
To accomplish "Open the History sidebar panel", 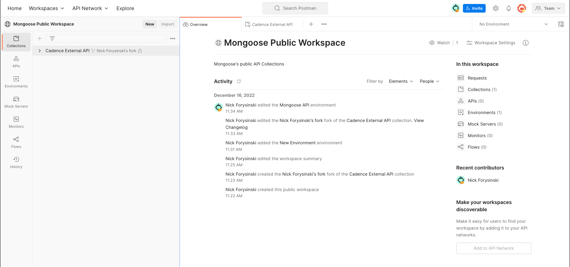I will coord(16,162).
